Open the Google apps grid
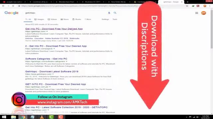 click(197, 13)
